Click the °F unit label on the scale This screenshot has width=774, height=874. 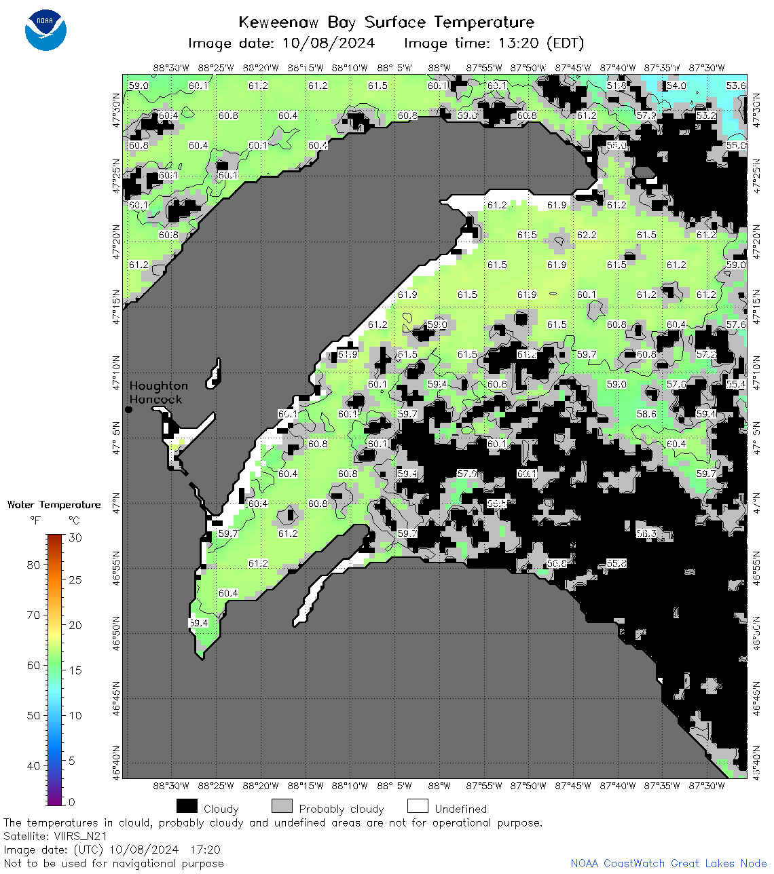tap(35, 520)
